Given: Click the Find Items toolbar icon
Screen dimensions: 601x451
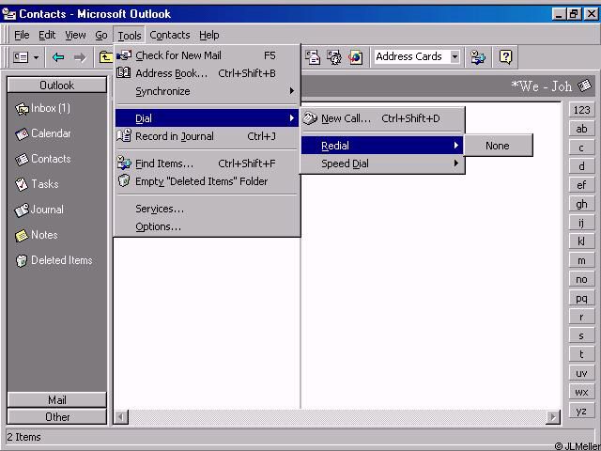Looking at the screenshot, I should [x=478, y=57].
